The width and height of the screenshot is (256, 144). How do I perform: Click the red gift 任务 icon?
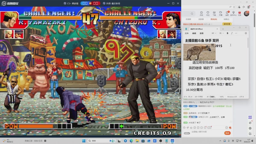[x=239, y=13]
